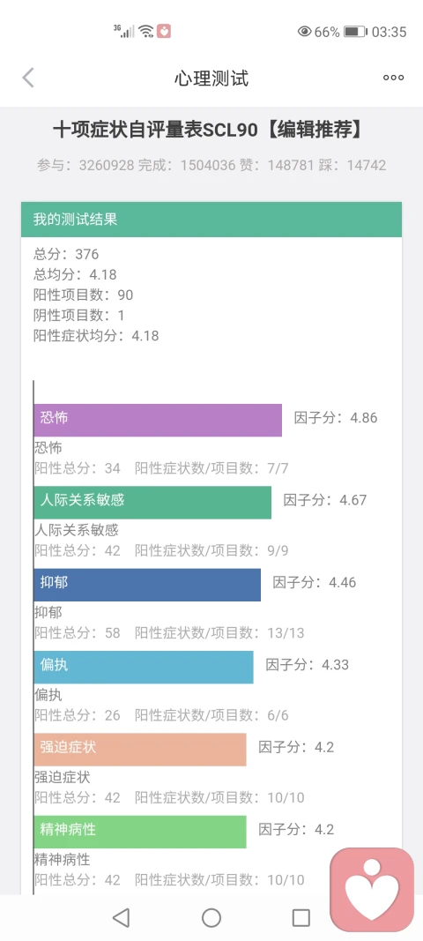Select the purple 恐怖 factor bar
This screenshot has height=941, width=423.
pos(158,420)
